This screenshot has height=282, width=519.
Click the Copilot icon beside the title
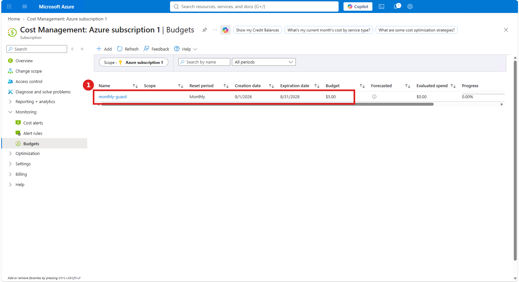(225, 30)
